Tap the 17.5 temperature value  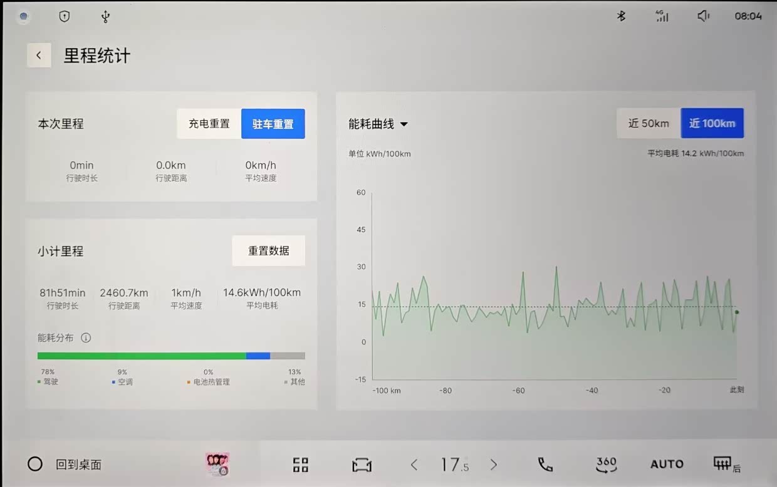[454, 464]
